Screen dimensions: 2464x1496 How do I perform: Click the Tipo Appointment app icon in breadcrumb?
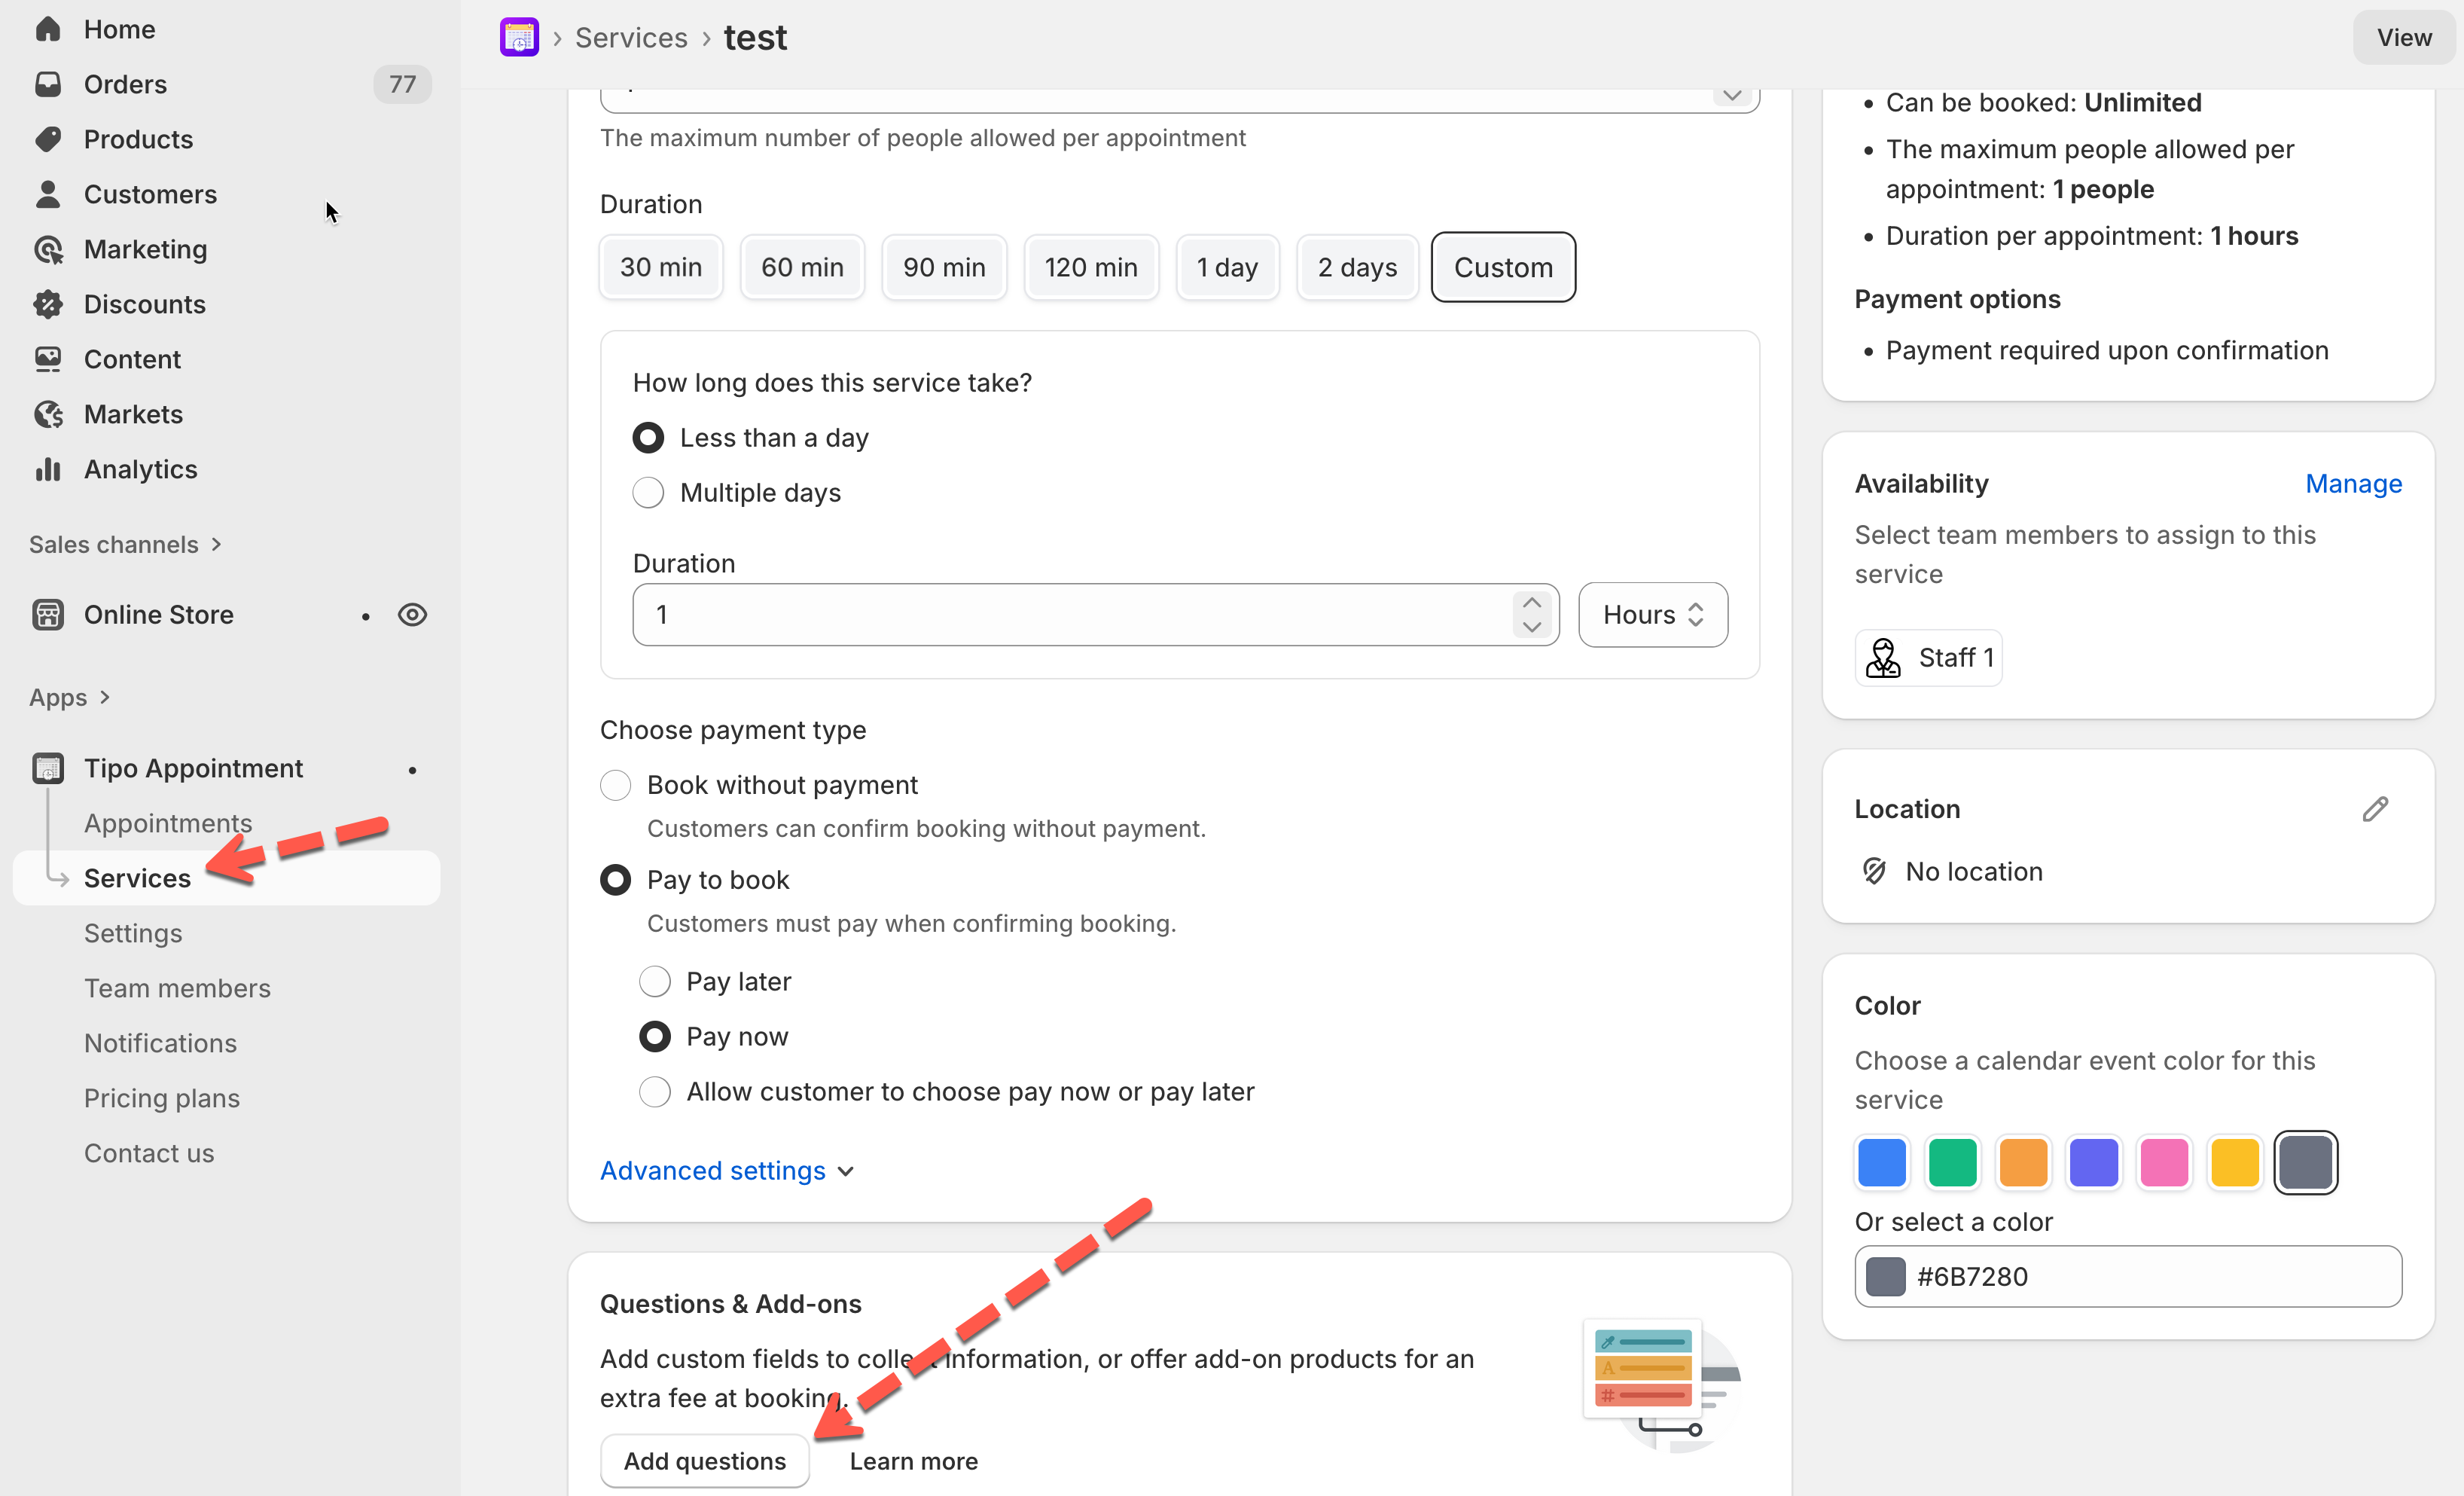click(x=519, y=38)
